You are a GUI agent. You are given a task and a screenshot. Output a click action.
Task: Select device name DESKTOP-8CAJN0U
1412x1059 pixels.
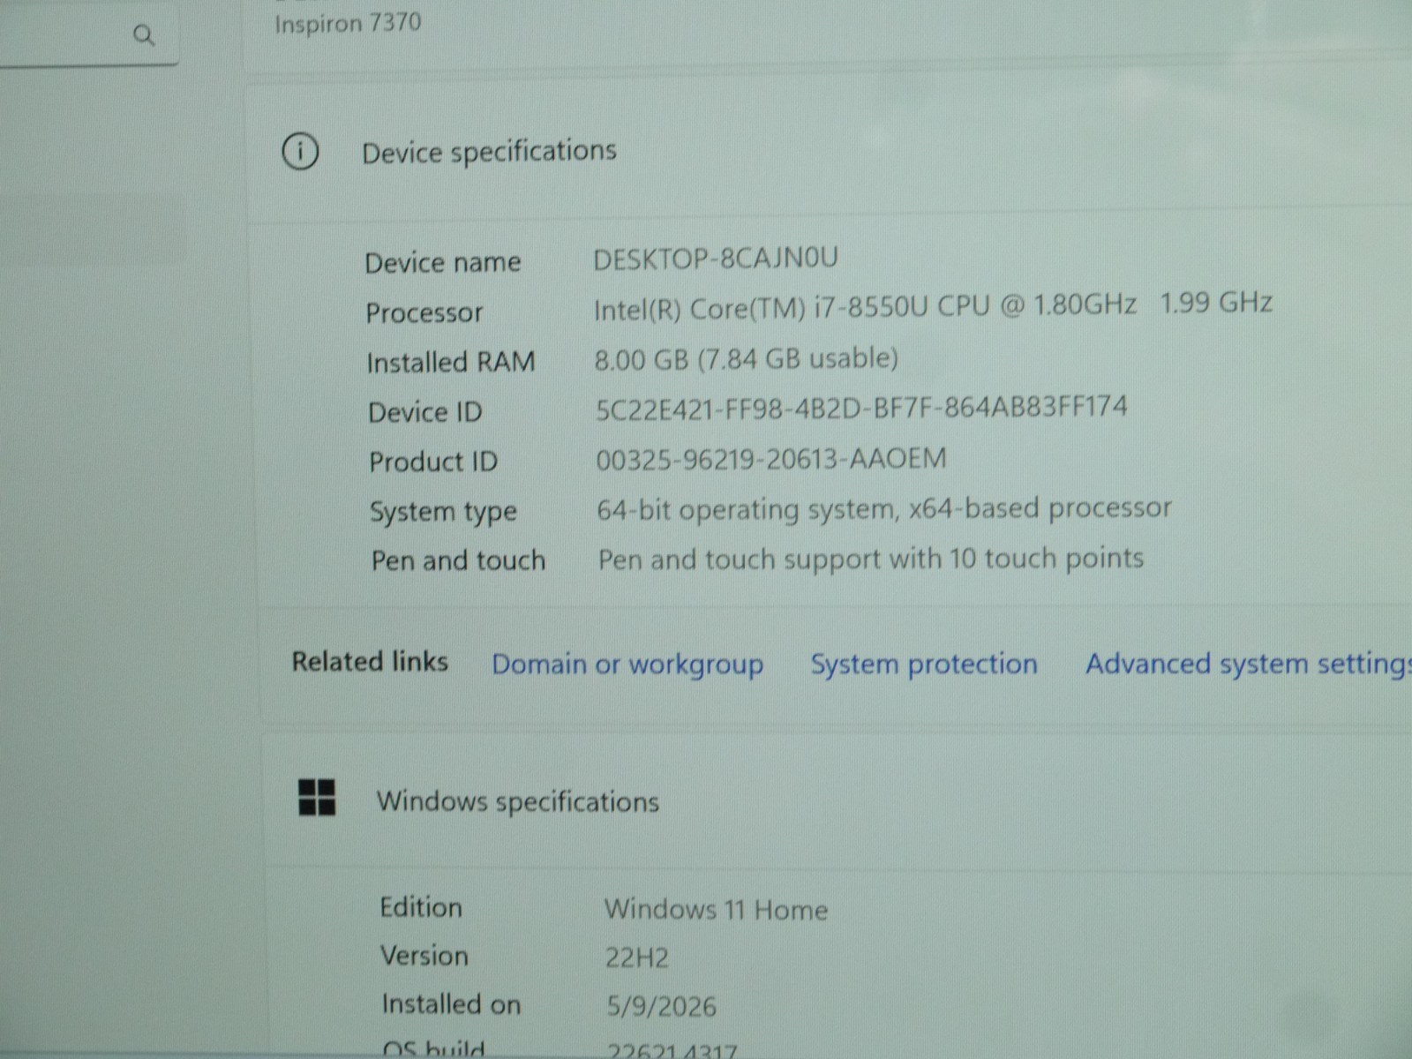tap(716, 259)
